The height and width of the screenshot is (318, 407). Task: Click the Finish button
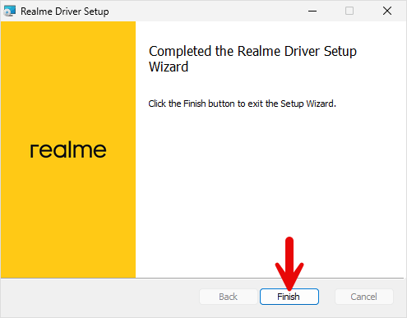pos(289,297)
